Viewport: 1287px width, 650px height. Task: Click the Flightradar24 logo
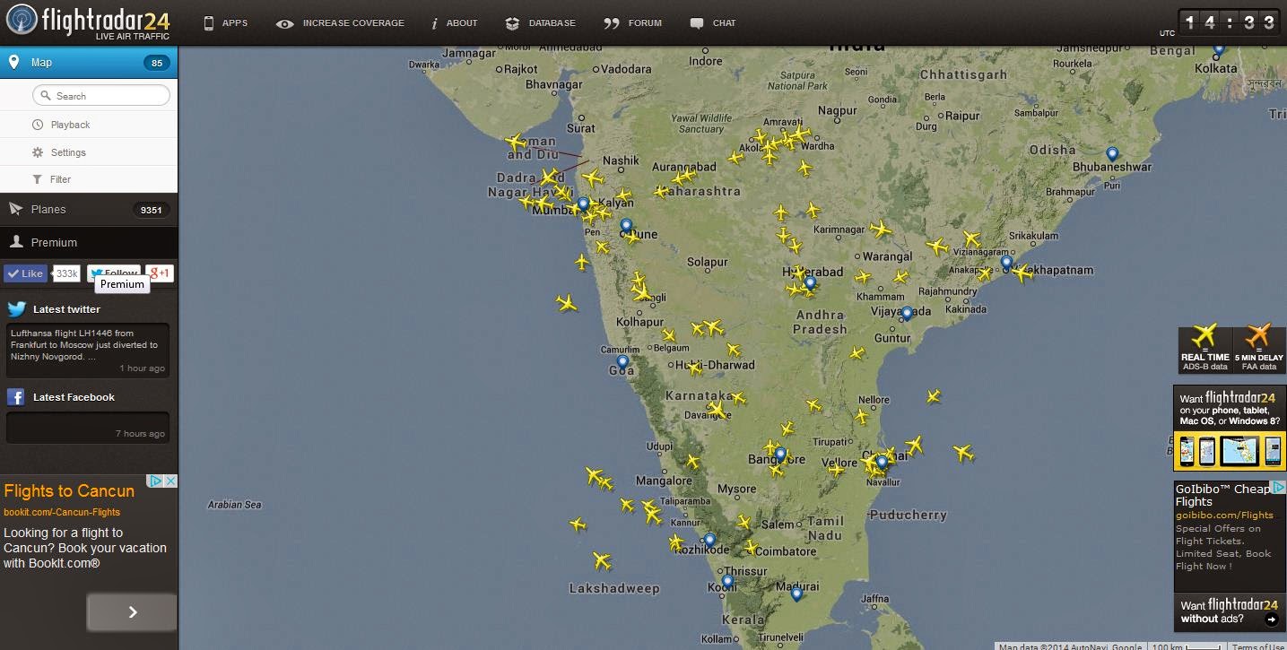[x=88, y=22]
